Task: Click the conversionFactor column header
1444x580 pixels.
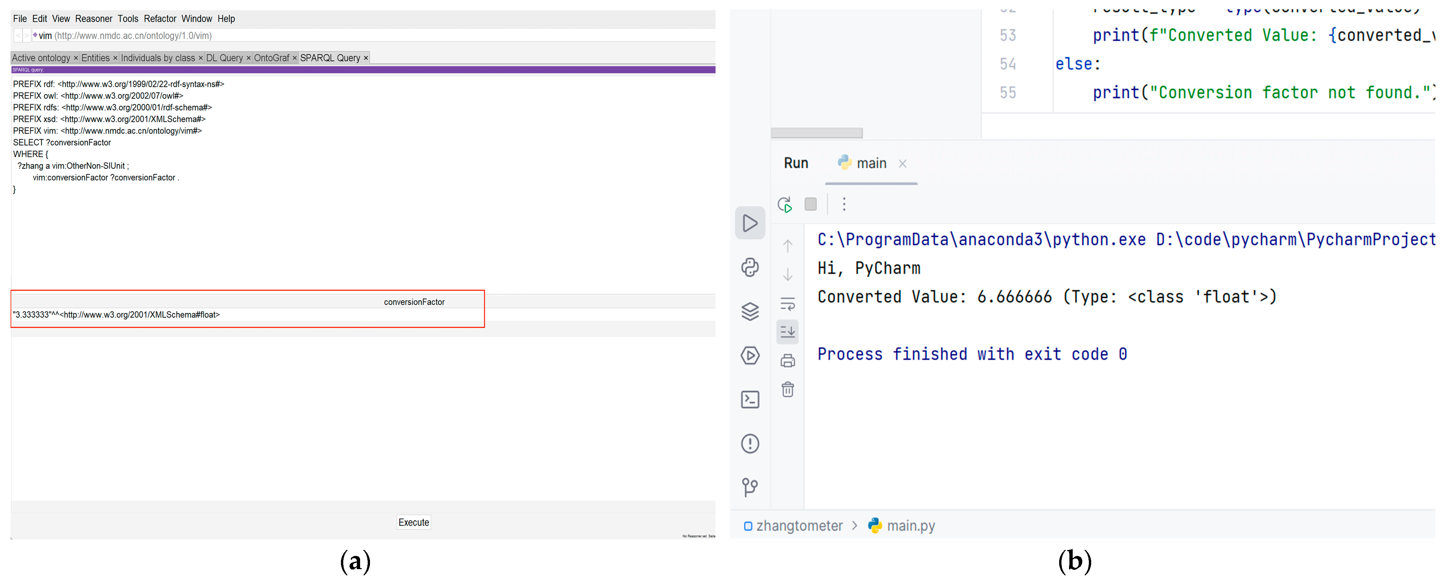Action: [414, 302]
